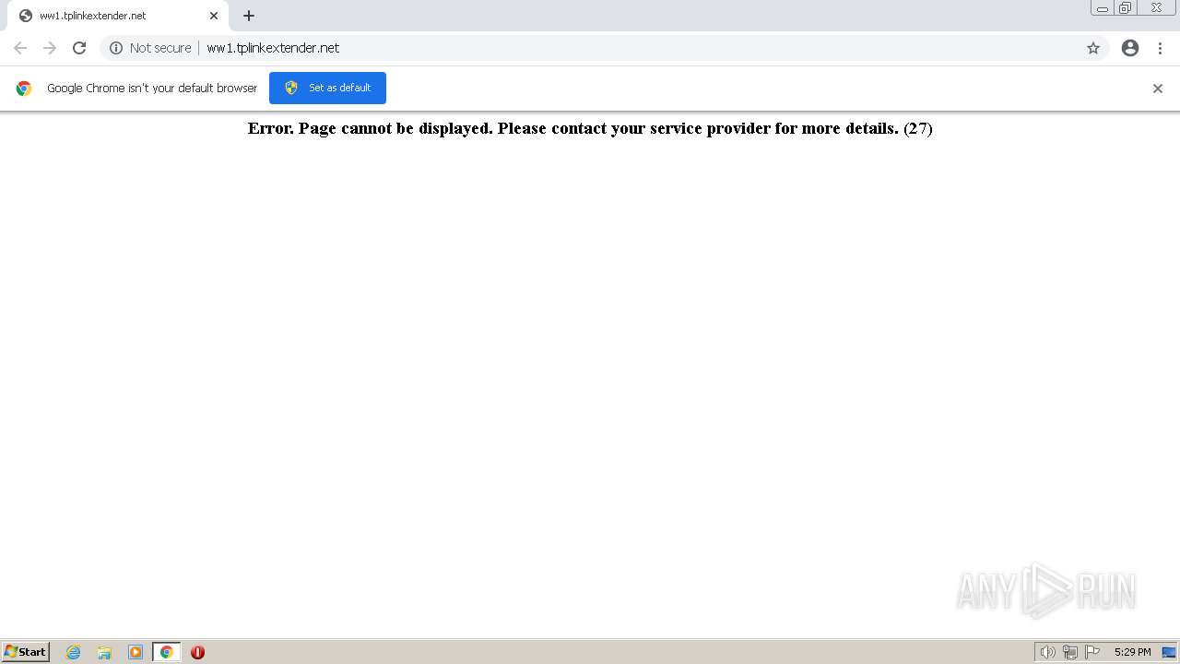This screenshot has width=1180, height=664.
Task: Click the Set as default button
Action: coord(327,88)
